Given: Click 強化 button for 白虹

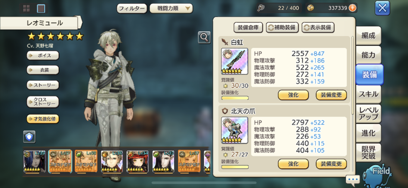Looking at the screenshot, I should pyautogui.click(x=293, y=95).
